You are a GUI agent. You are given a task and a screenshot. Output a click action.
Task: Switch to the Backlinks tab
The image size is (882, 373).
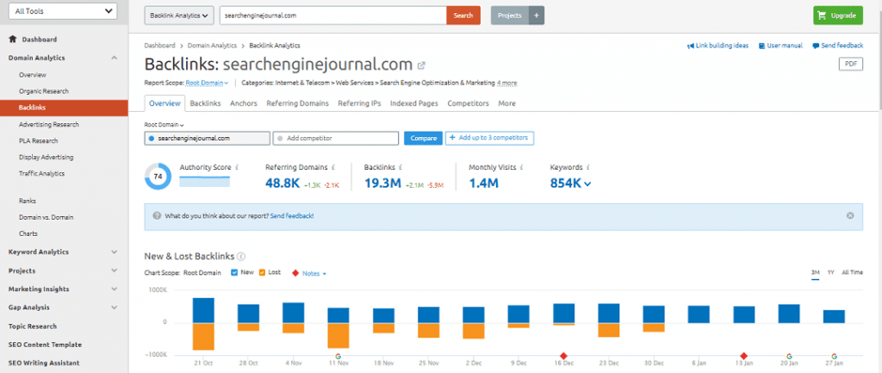(205, 103)
